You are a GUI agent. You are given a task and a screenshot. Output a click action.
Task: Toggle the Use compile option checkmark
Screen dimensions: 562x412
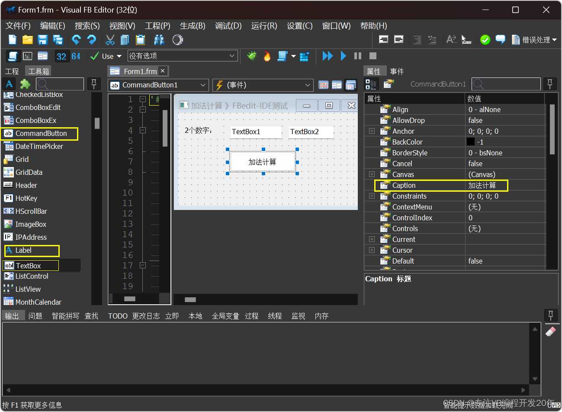[95, 56]
